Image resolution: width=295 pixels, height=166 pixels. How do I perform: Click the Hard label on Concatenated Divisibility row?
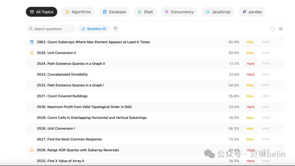[250, 75]
